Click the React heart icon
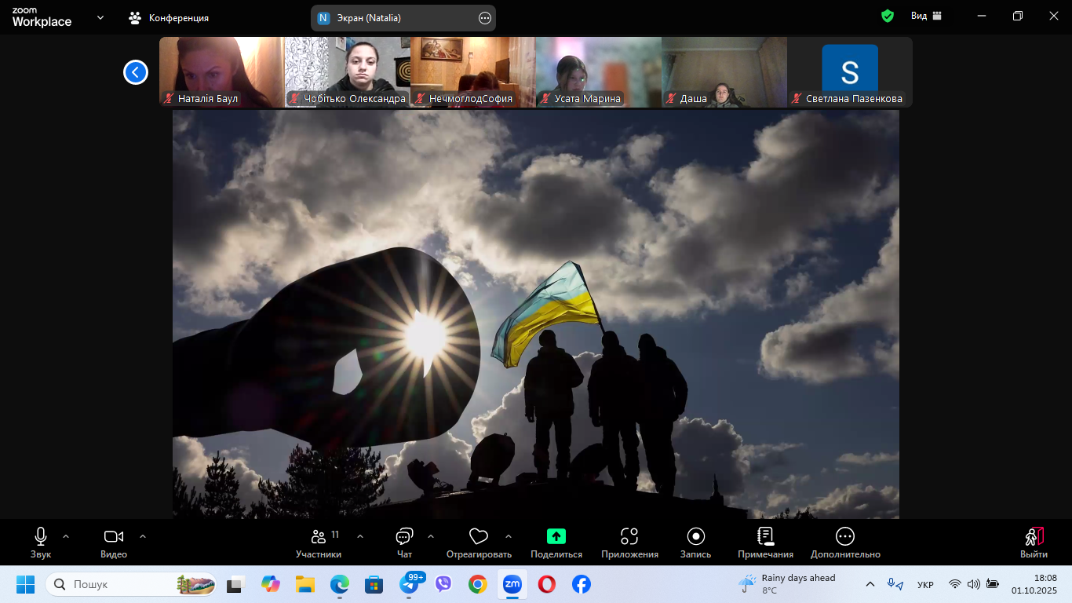1072x603 pixels. tap(478, 537)
